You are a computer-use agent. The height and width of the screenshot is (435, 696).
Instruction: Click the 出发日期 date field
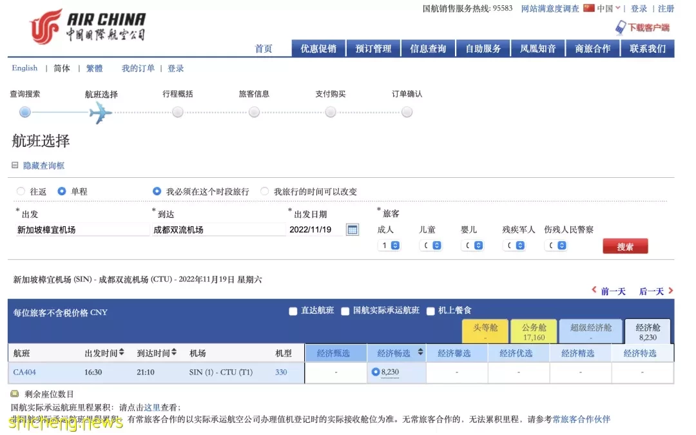315,229
